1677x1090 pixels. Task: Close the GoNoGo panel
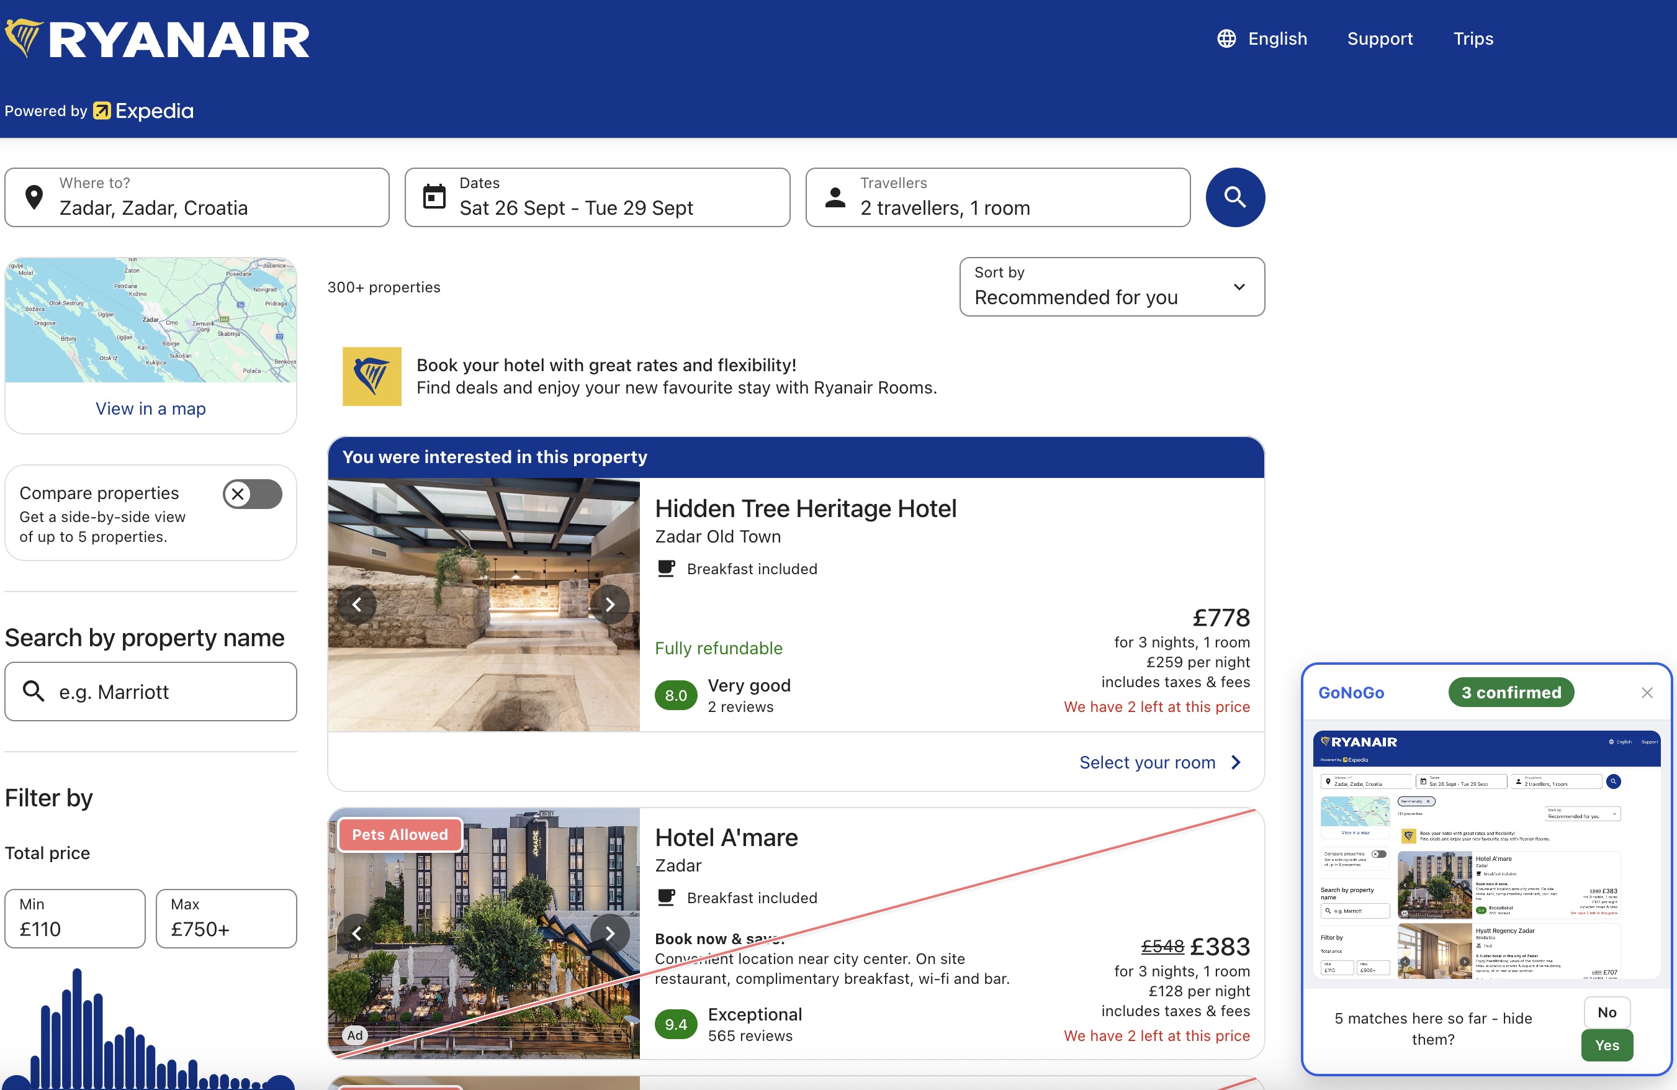point(1647,693)
